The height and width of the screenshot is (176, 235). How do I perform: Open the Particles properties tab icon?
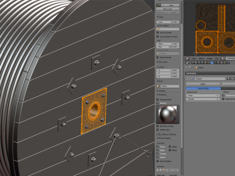(225, 63)
